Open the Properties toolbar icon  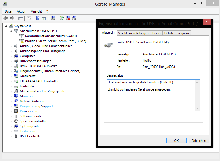pos(29,18)
